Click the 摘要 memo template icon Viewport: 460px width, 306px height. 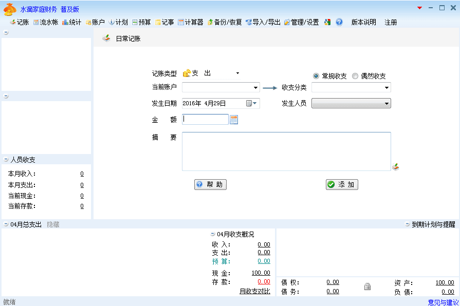pyautogui.click(x=395, y=167)
